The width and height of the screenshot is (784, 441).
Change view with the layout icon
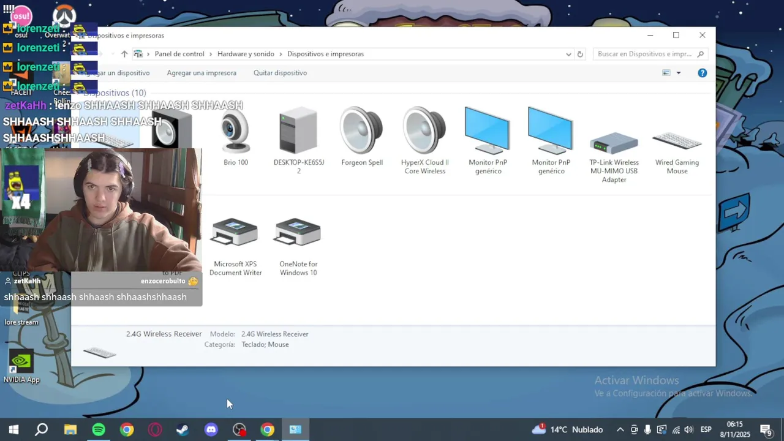(666, 73)
